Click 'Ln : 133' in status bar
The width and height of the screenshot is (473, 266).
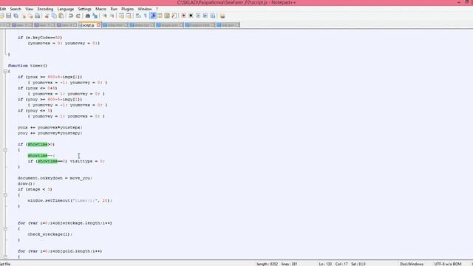pyautogui.click(x=325, y=265)
